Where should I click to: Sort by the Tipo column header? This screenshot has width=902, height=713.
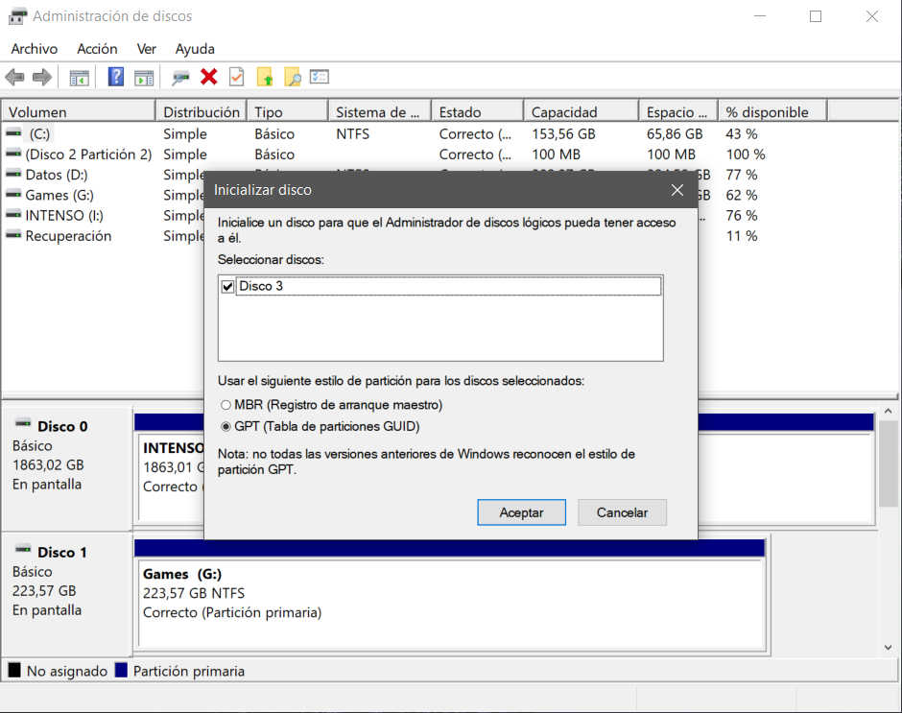pos(288,111)
